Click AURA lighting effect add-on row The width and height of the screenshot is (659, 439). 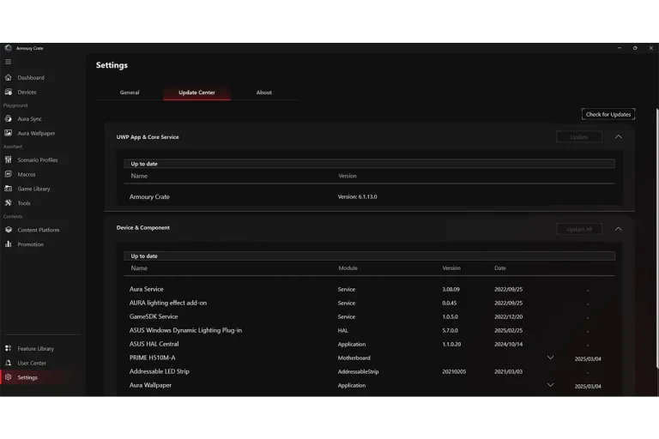click(x=168, y=303)
